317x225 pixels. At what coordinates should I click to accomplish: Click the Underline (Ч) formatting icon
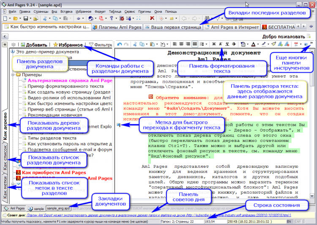point(228,44)
